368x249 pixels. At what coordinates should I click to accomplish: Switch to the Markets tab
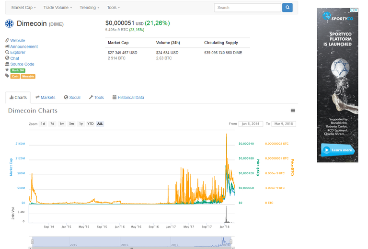46,98
